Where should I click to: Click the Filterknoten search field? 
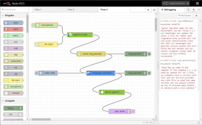[x=14, y=9]
